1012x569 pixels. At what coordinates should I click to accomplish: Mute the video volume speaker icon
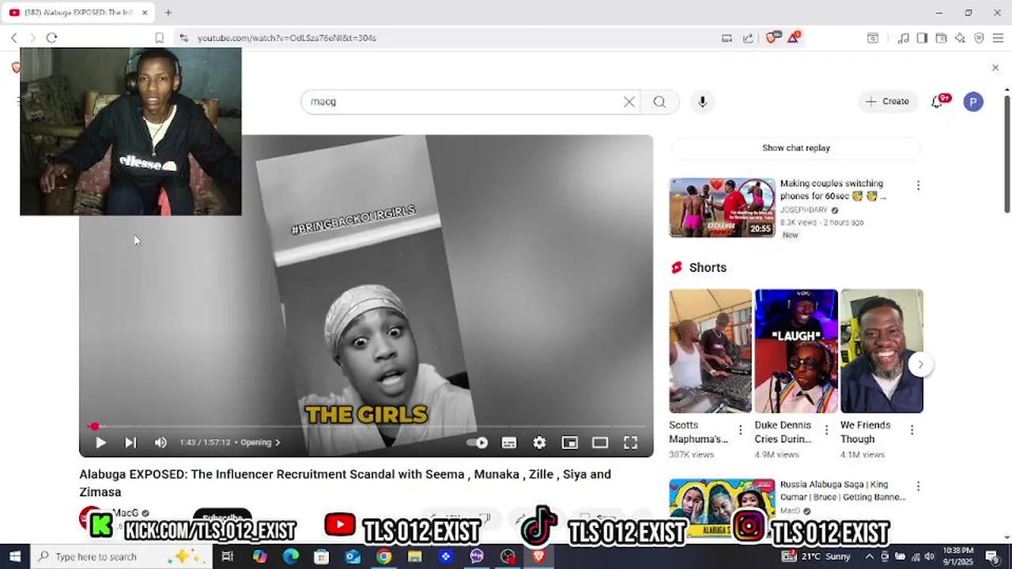tap(160, 443)
